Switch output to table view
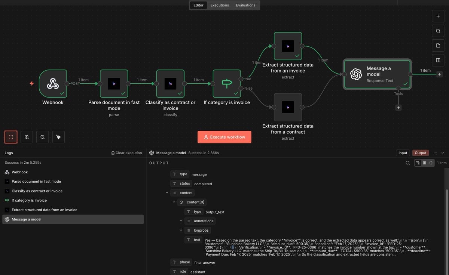 tap(424, 163)
